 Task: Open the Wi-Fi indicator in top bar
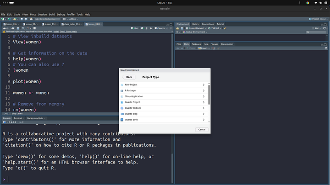(x=316, y=3)
